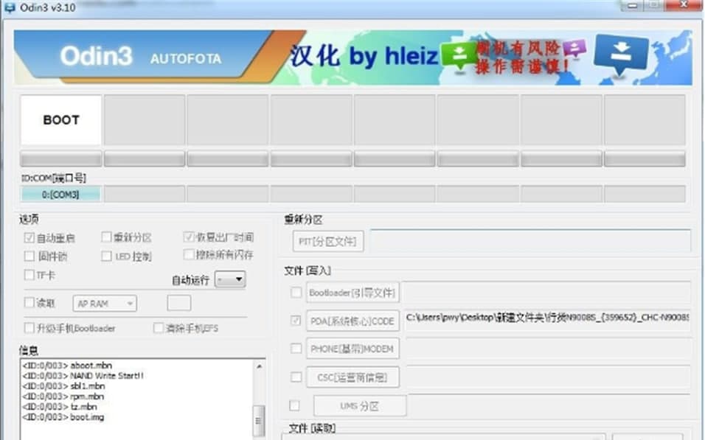Screen dimensions: 705x440
Task: Enable the 升级手机Bootloader checkbox
Action: pyautogui.click(x=29, y=328)
